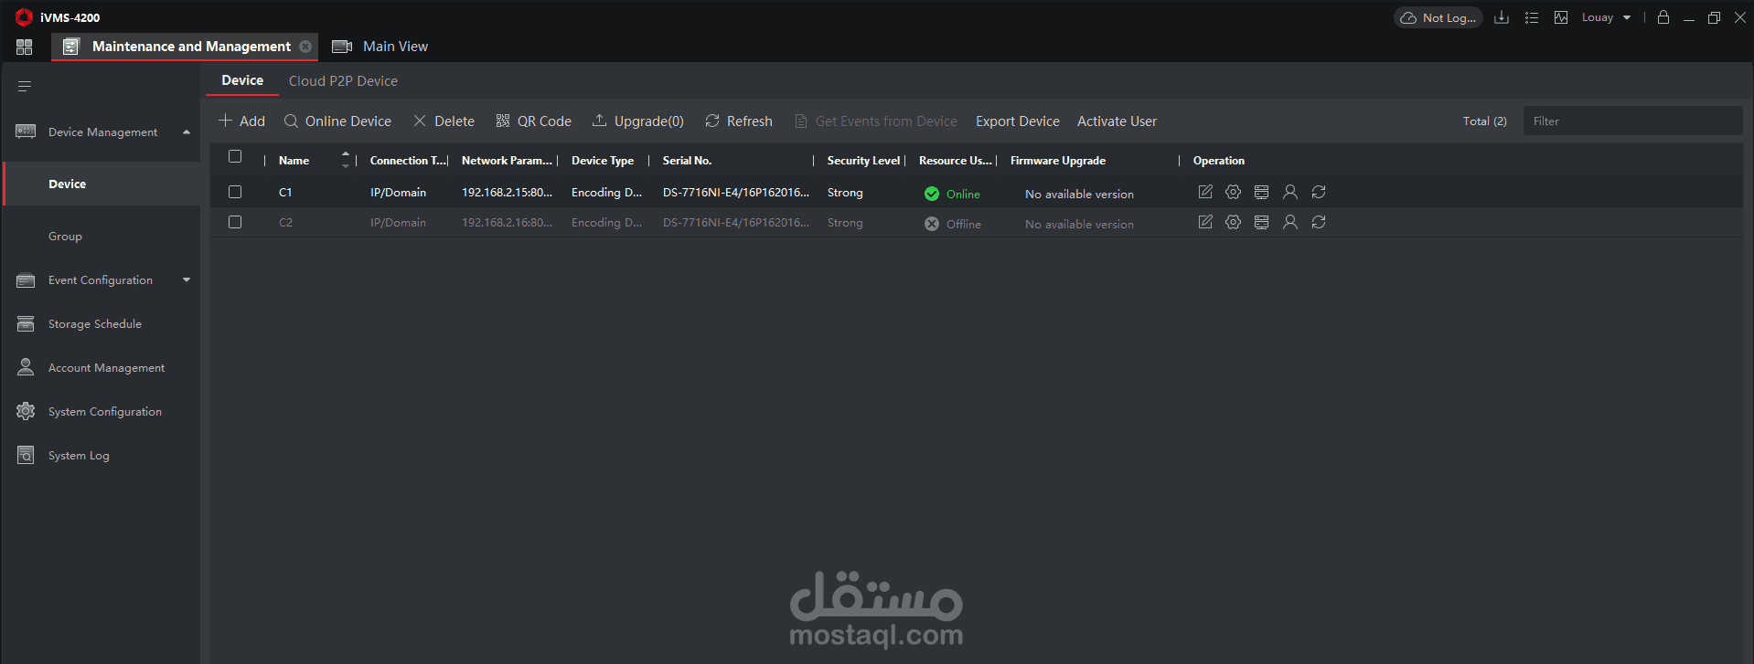
Task: Check the checkbox for device C2
Action: (235, 222)
